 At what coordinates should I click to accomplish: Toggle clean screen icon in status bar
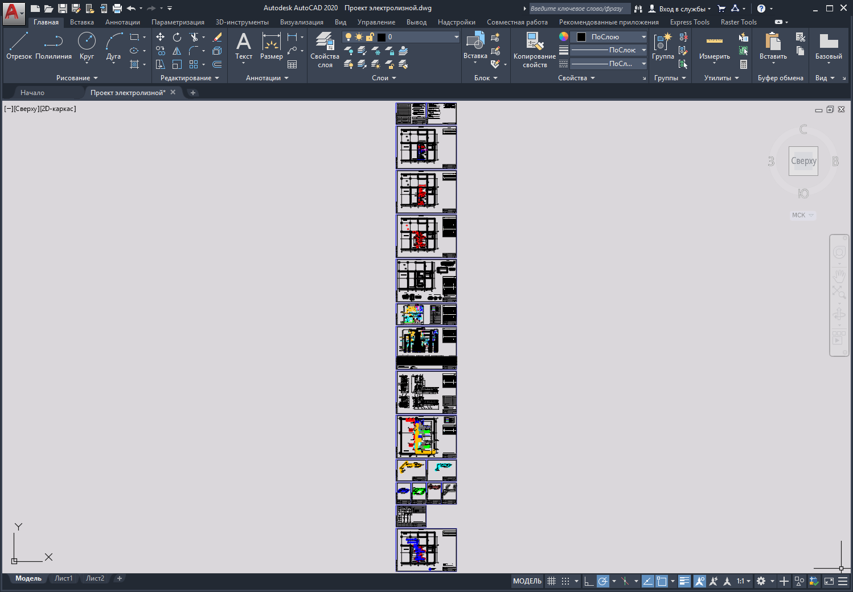(x=829, y=581)
